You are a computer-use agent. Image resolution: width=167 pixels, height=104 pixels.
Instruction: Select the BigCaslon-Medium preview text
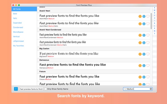(x=69, y=54)
